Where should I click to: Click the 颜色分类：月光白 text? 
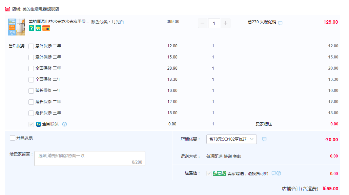(107, 22)
